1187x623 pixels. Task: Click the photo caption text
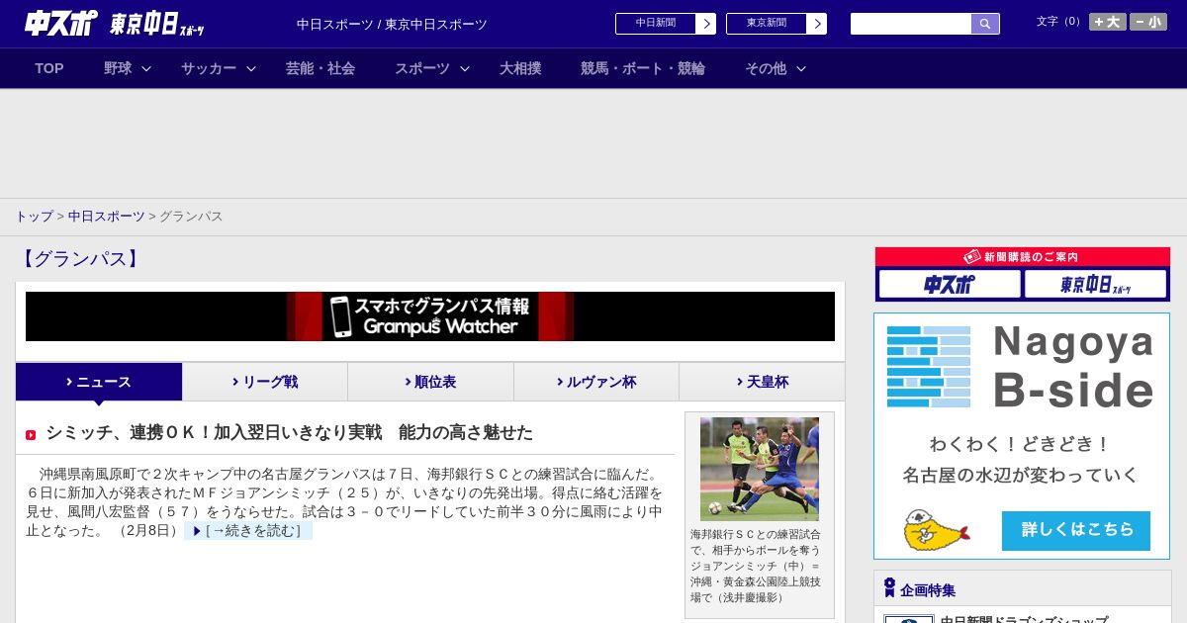pos(756,566)
